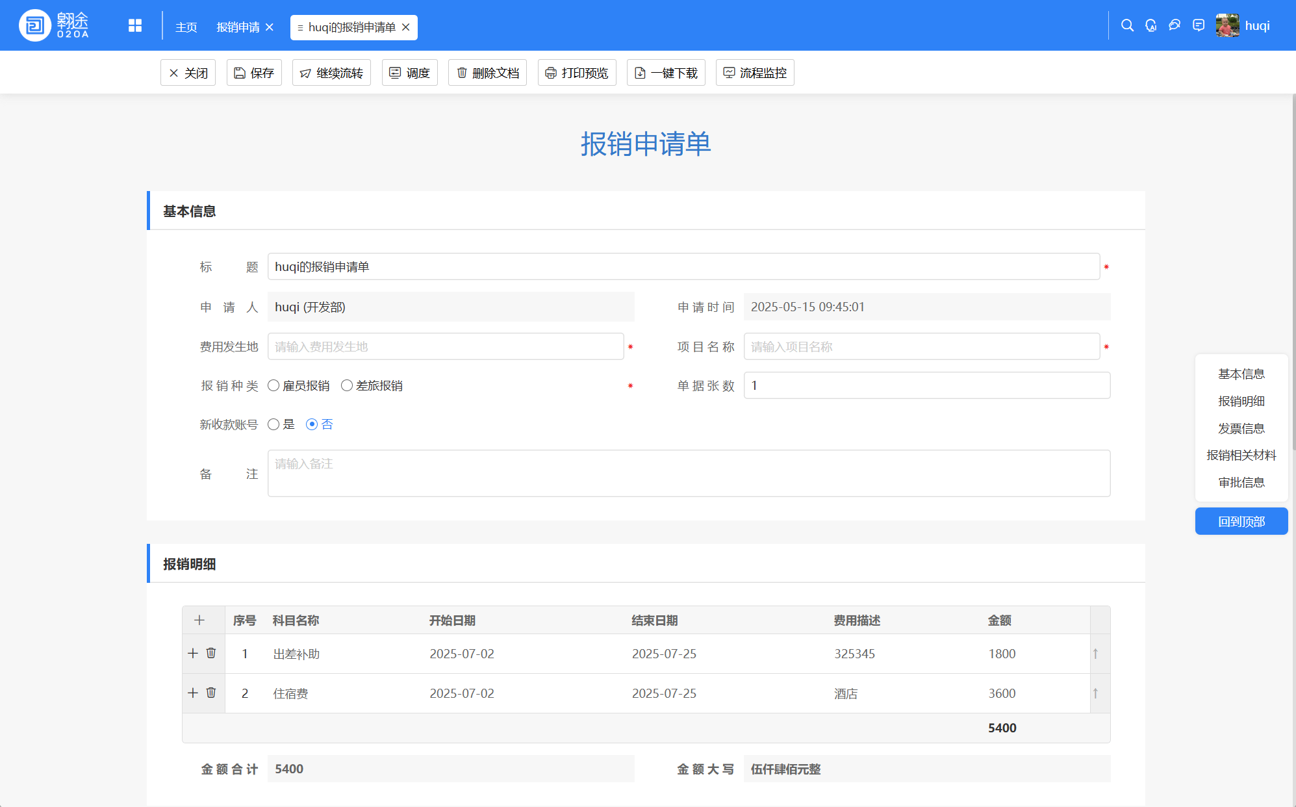
Task: Switch to the 报销申请 tab
Action: tap(238, 27)
